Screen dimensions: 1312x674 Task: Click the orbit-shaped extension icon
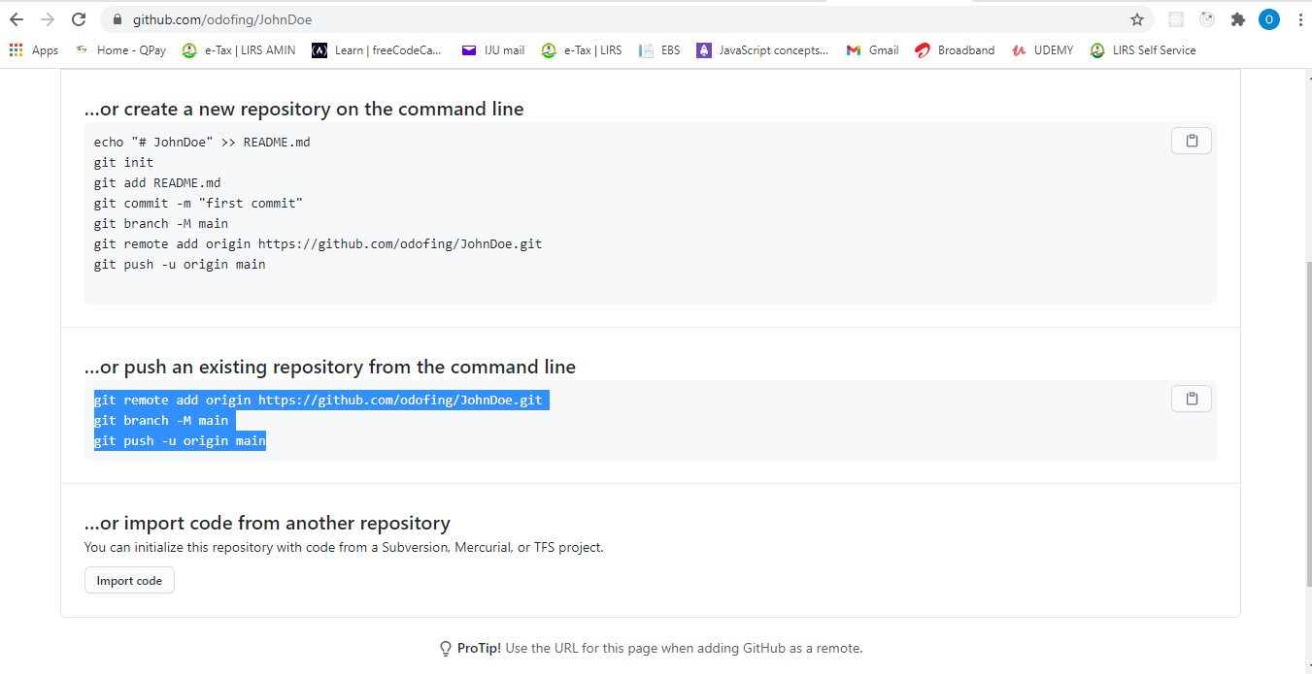pyautogui.click(x=1207, y=19)
